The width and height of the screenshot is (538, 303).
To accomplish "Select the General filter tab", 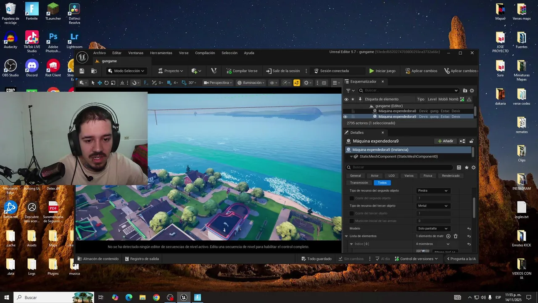I will 356,176.
